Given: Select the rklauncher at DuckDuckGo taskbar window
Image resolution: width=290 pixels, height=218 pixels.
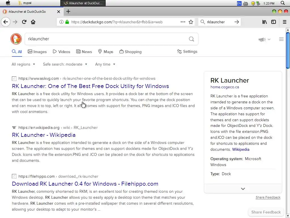Looking at the screenshot, I should (83, 3).
